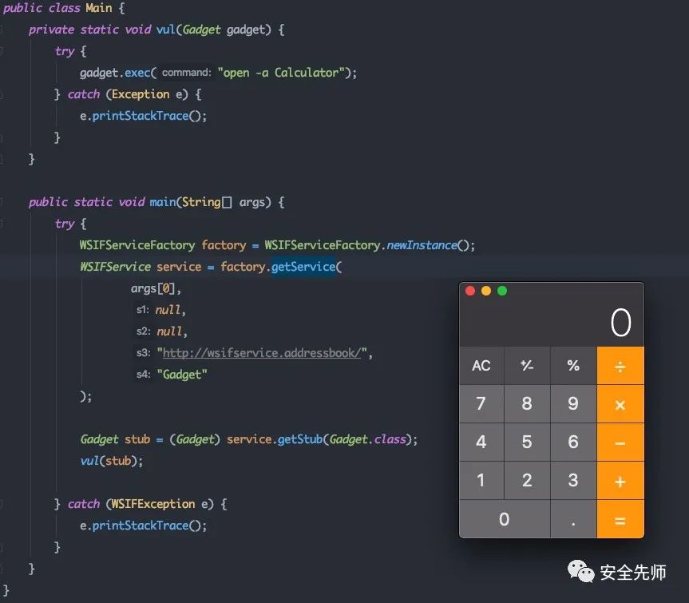The width and height of the screenshot is (689, 603).
Task: Click calculator digit 5
Action: point(527,442)
